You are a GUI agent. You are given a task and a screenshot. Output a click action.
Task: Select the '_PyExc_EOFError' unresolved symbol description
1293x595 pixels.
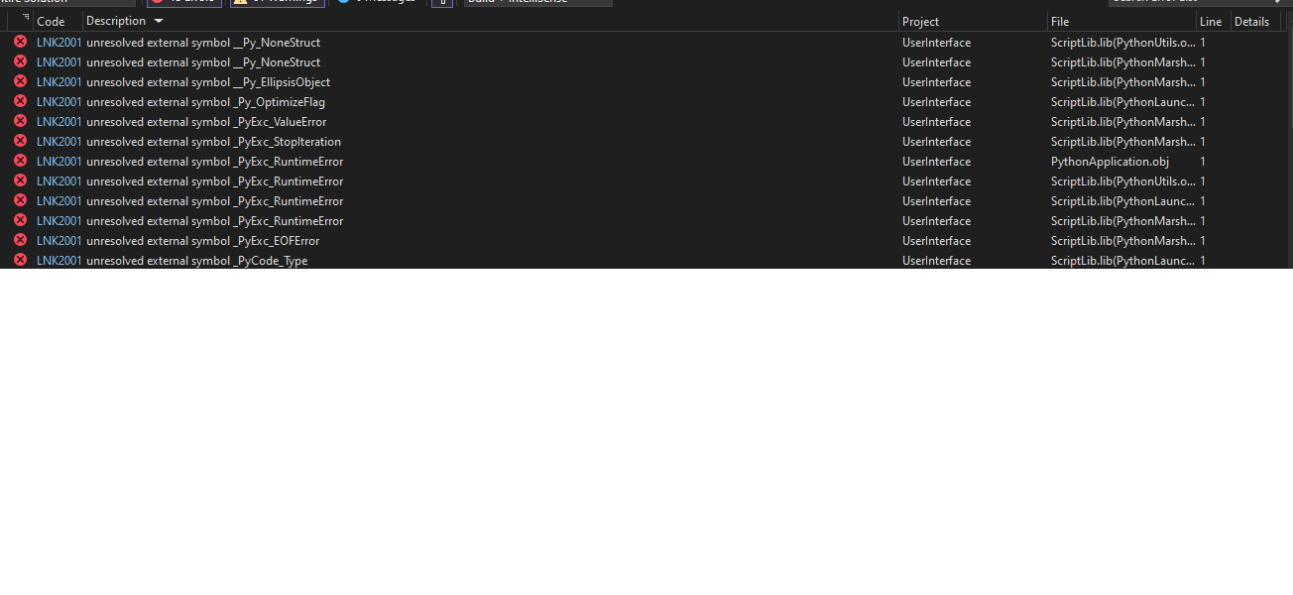[x=202, y=241]
